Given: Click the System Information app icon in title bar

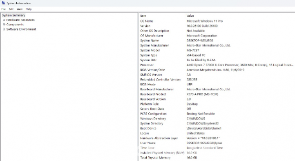Looking at the screenshot, I should click(3, 3).
